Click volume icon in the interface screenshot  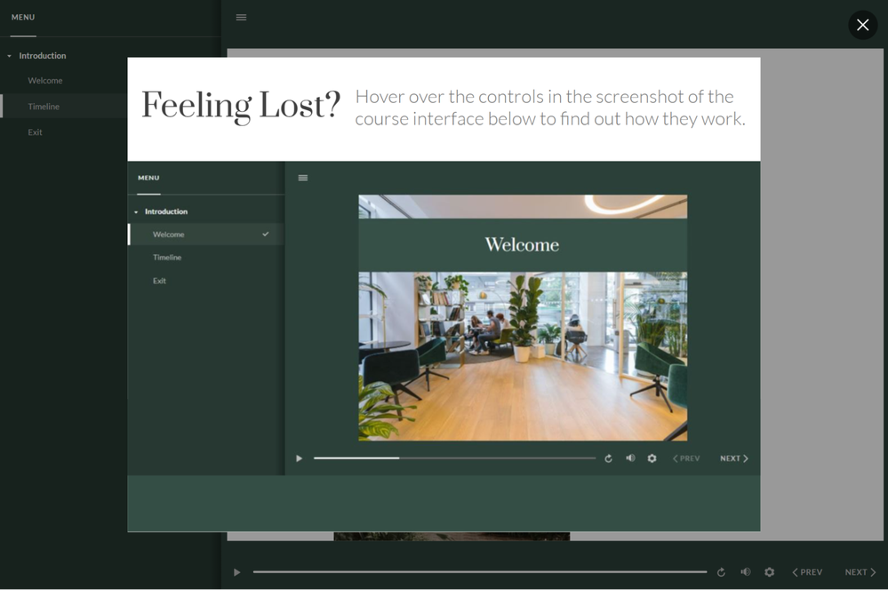[630, 458]
